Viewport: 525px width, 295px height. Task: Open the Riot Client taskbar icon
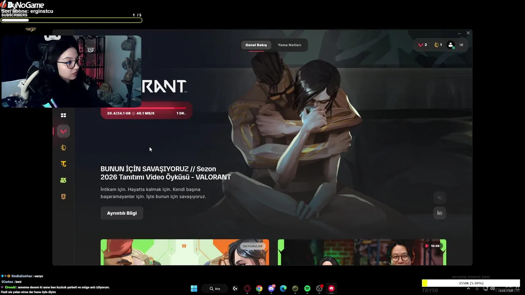pyautogui.click(x=331, y=288)
